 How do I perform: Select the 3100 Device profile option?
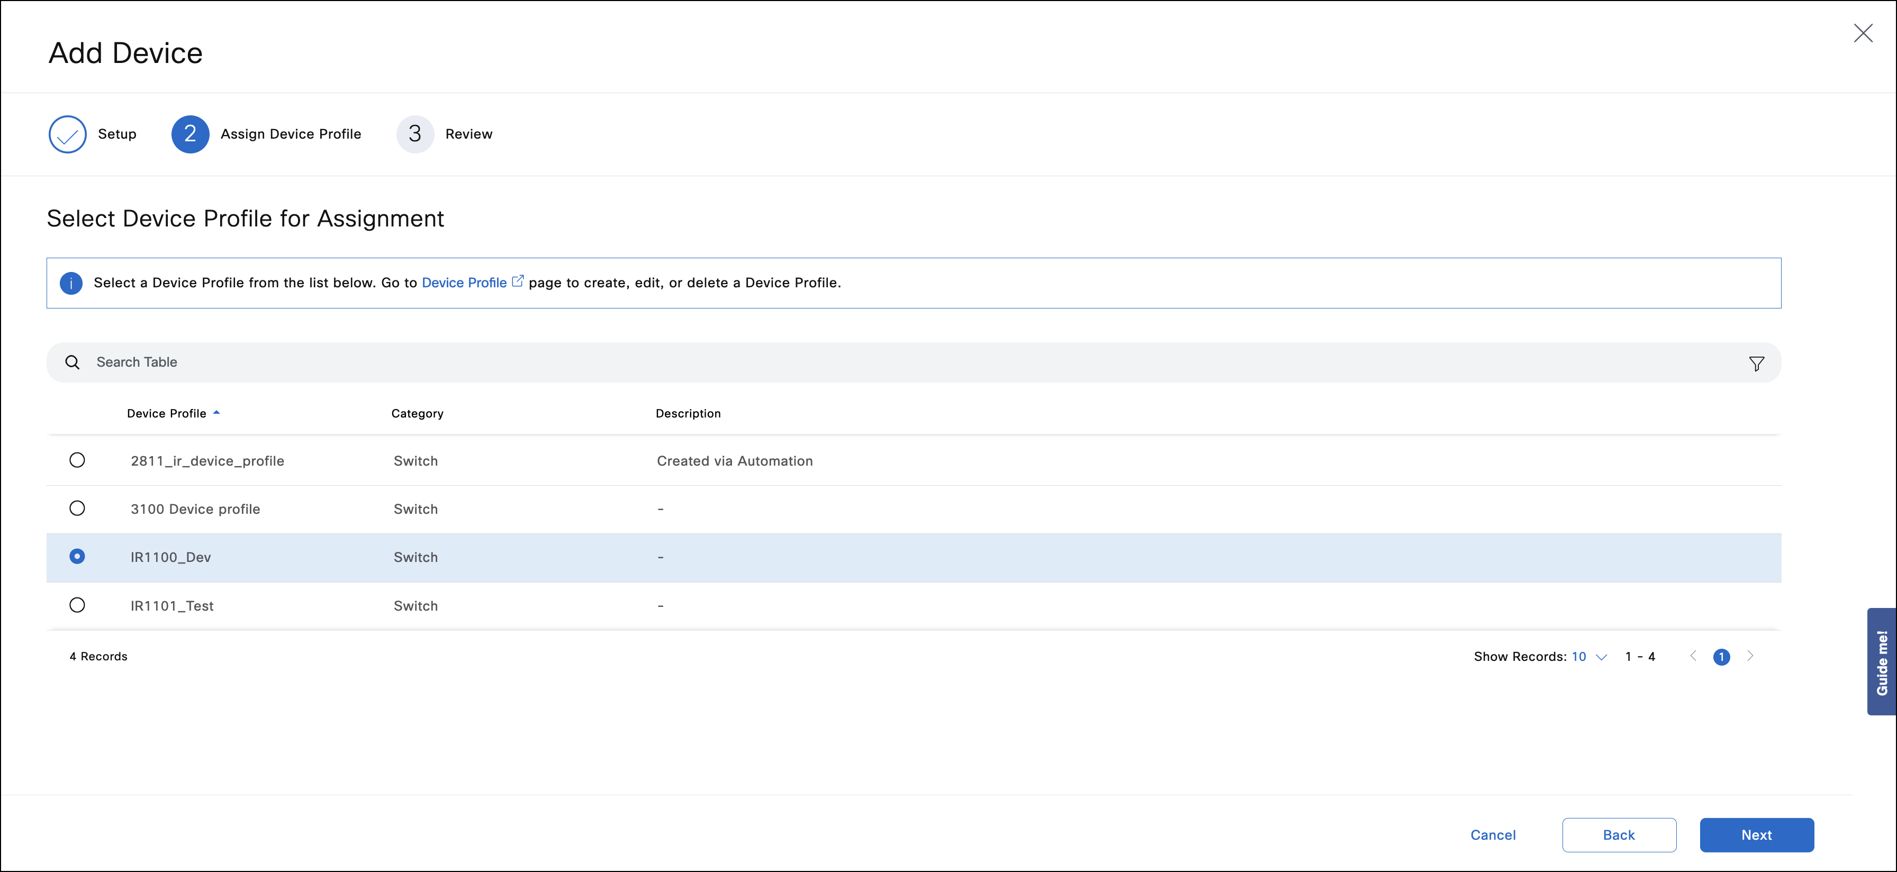point(77,507)
